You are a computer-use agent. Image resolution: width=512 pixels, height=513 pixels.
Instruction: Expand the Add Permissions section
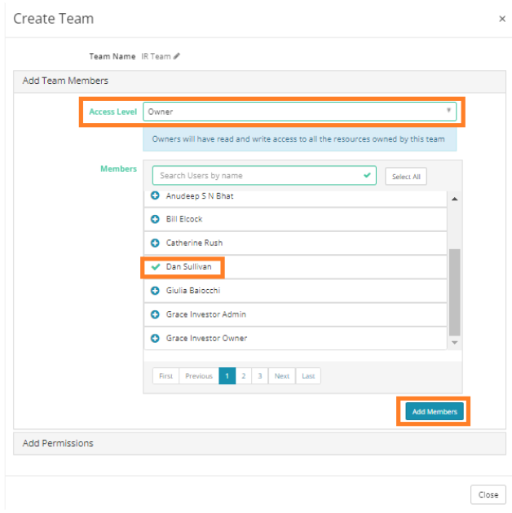[x=259, y=443]
